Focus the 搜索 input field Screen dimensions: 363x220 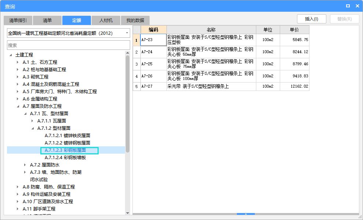[69, 45]
